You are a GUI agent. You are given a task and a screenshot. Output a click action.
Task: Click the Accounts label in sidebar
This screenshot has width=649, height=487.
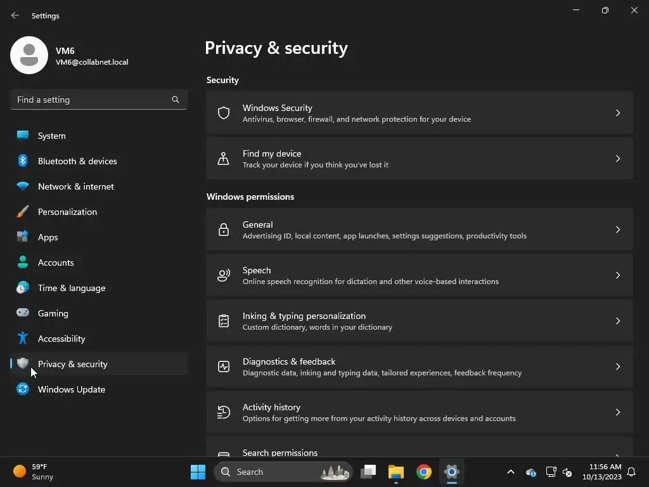click(56, 263)
